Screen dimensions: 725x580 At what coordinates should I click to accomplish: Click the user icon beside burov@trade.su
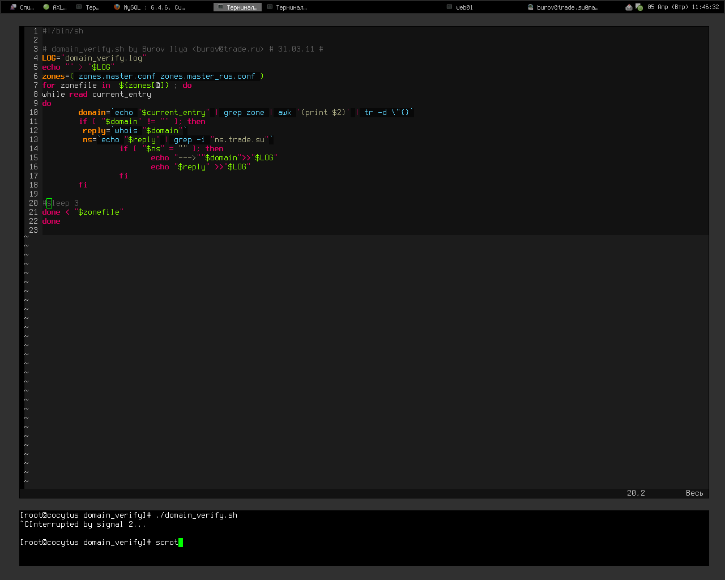pos(530,7)
